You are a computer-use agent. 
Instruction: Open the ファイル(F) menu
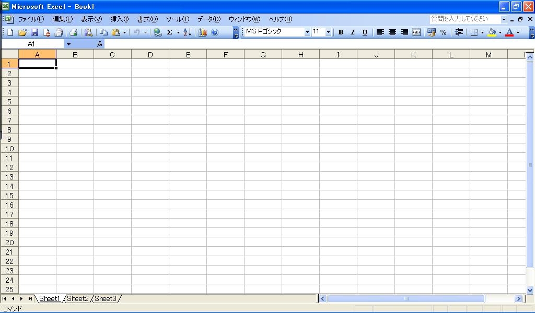[x=31, y=19]
